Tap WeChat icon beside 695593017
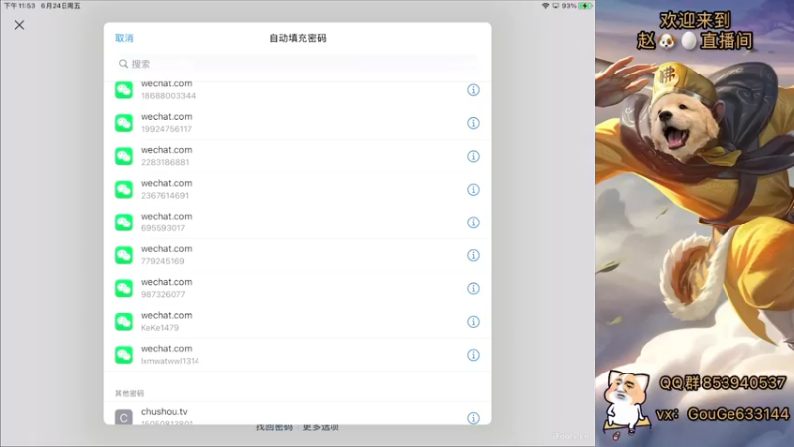 click(x=123, y=223)
